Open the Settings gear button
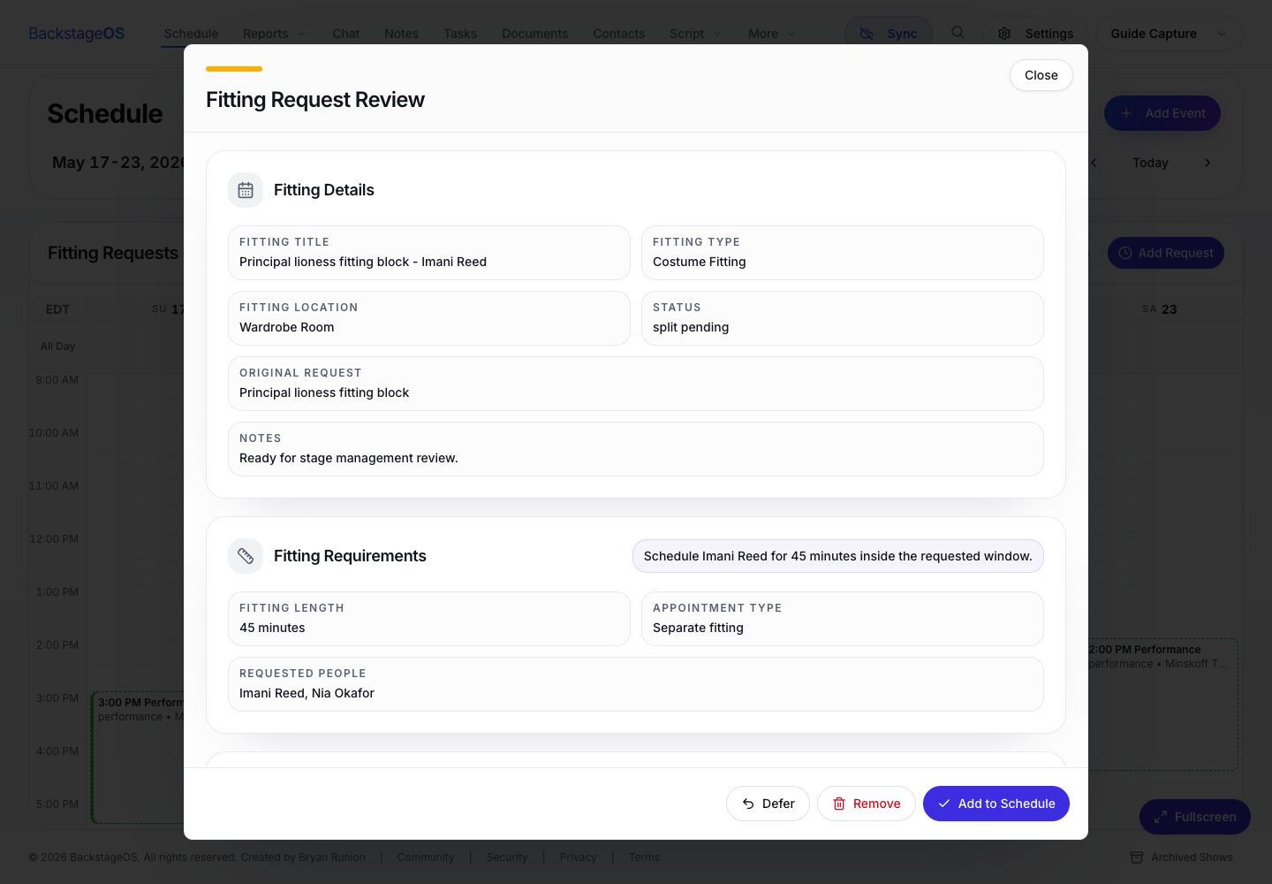1272x884 pixels. 1035,34
